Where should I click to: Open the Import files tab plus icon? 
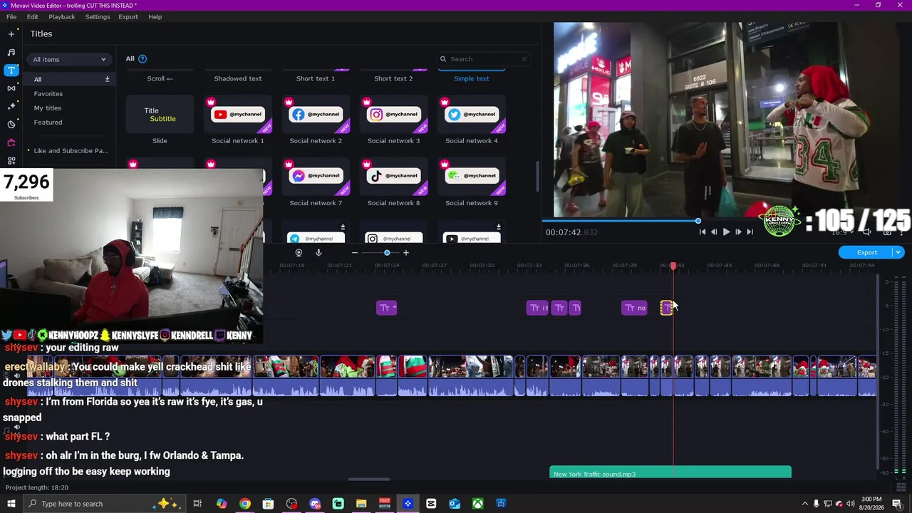coord(11,33)
